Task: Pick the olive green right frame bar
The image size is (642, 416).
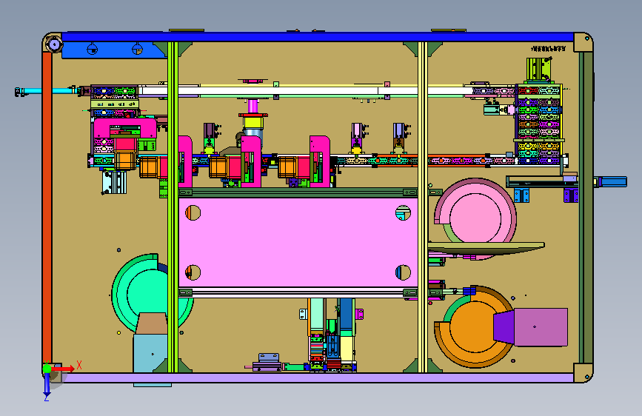Action: point(588,207)
